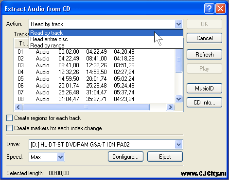Click start time 04:22,49 of track 02
Image resolution: width=229 pixels, height=180 pixels.
(x=69, y=59)
